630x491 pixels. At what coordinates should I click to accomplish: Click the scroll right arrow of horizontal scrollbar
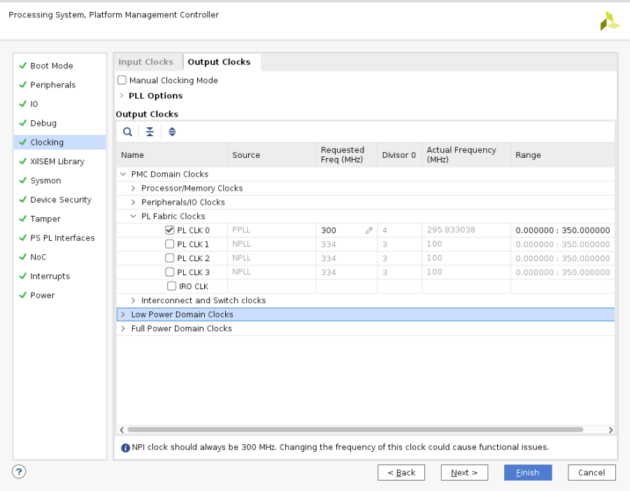610,430
